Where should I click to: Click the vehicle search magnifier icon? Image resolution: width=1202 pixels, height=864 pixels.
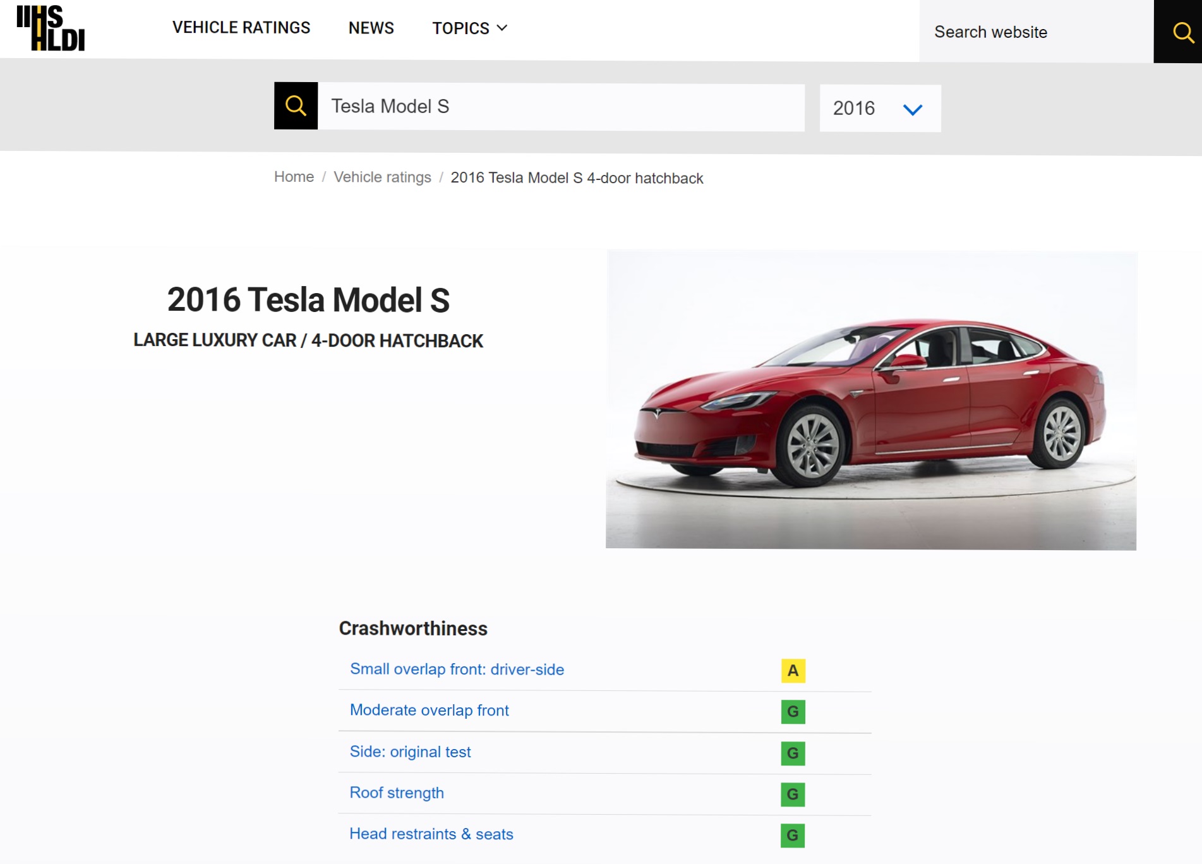pyautogui.click(x=296, y=105)
